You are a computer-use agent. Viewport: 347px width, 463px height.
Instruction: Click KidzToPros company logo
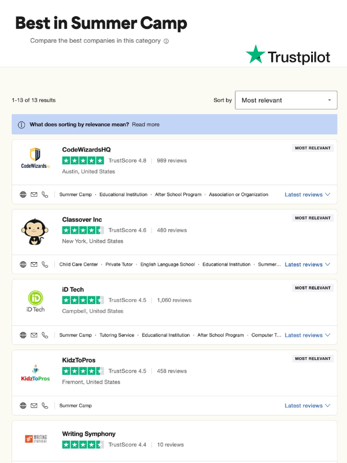point(35,373)
